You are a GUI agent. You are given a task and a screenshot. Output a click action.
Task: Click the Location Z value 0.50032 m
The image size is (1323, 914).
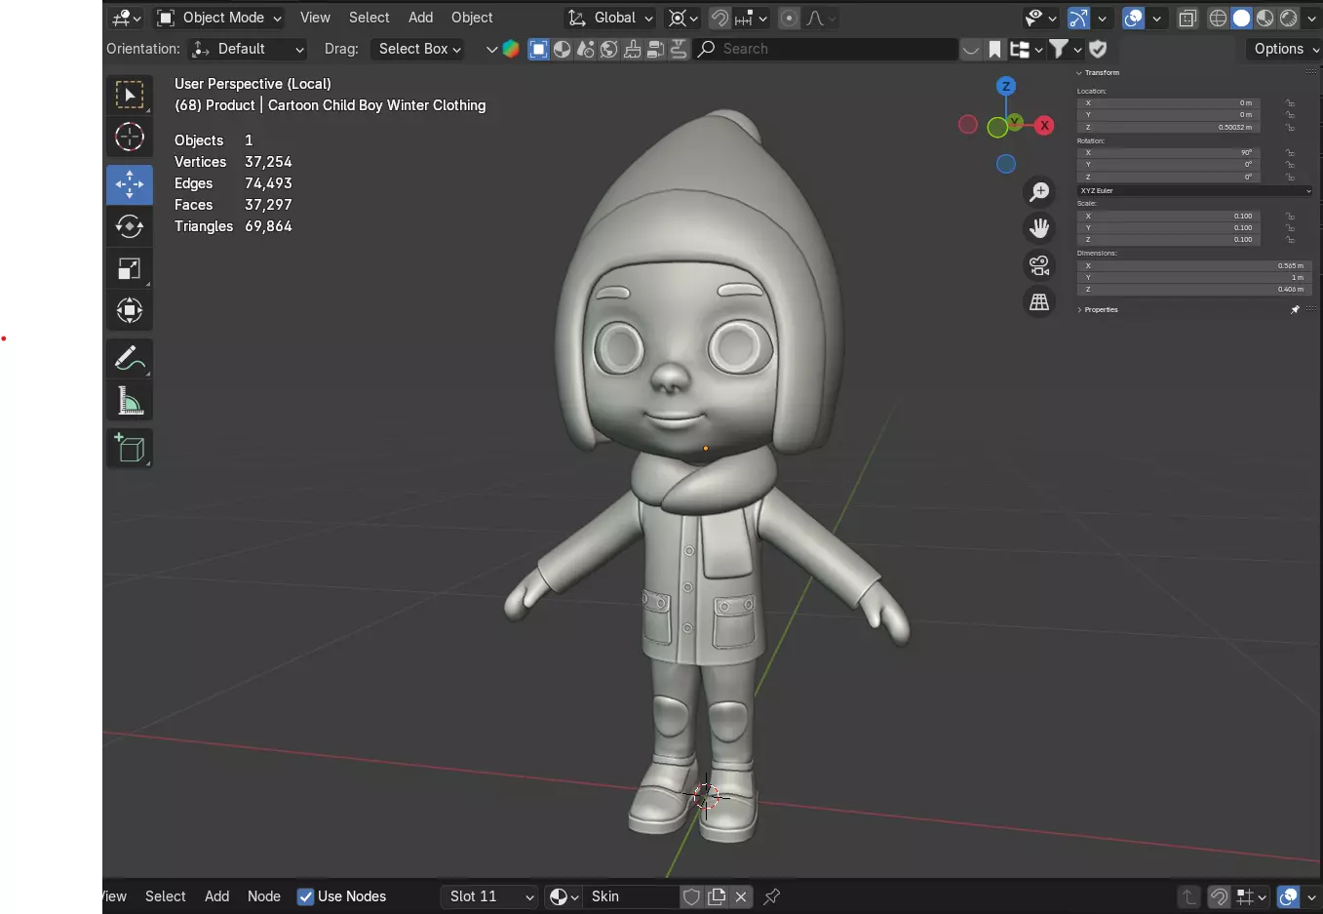pos(1168,127)
